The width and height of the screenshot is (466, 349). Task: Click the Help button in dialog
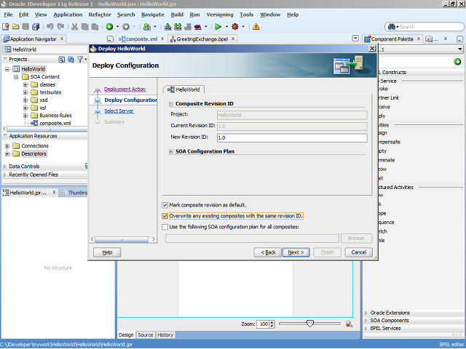[x=107, y=252]
